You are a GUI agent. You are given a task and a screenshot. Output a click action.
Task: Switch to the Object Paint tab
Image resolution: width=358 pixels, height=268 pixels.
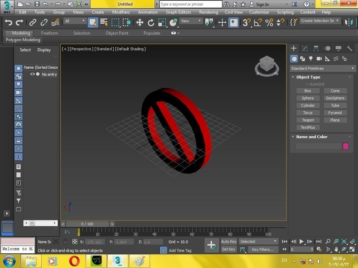(117, 33)
